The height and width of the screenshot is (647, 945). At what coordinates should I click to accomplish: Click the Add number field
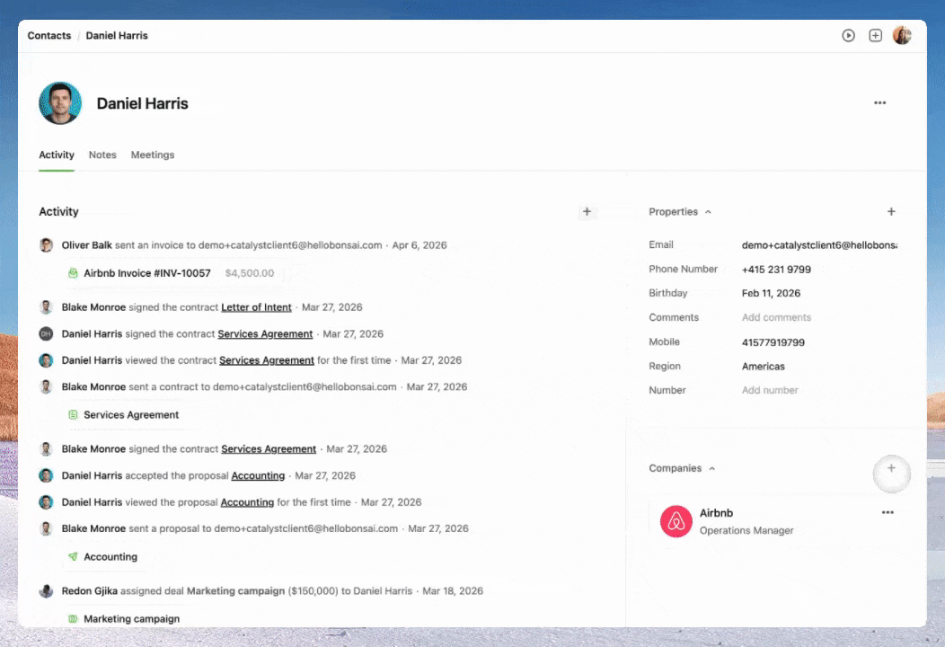[x=770, y=390]
